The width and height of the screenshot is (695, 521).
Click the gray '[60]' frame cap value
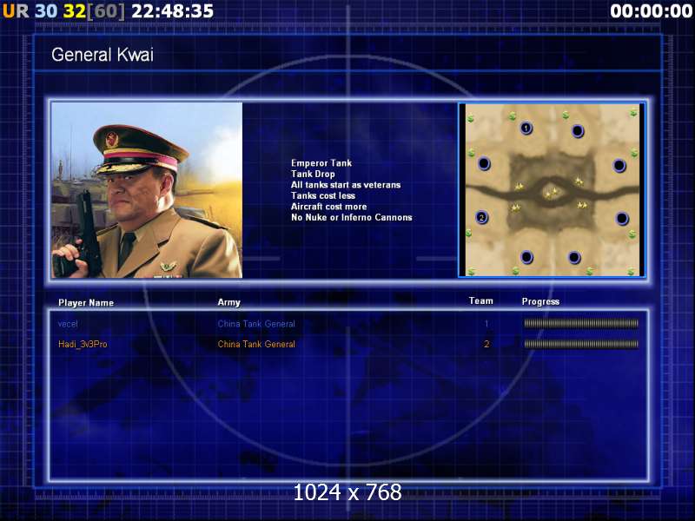tap(106, 11)
